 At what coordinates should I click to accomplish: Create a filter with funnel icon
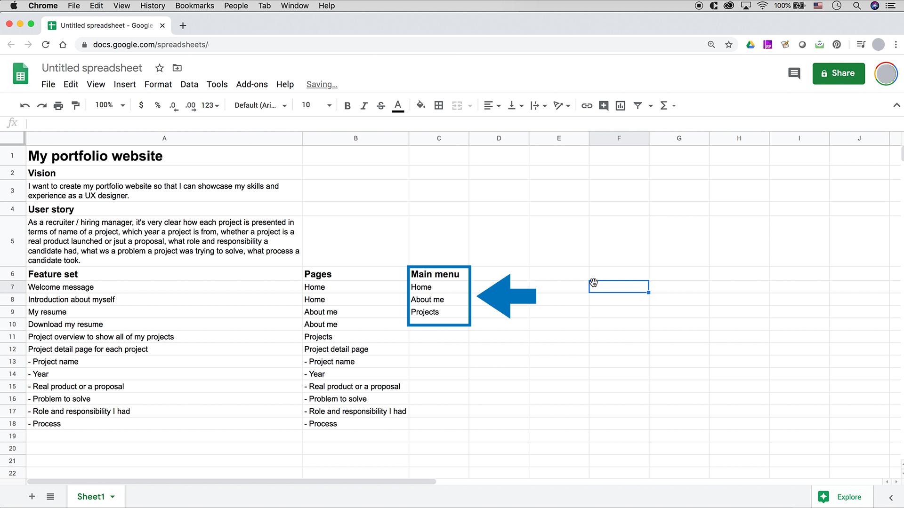638,106
